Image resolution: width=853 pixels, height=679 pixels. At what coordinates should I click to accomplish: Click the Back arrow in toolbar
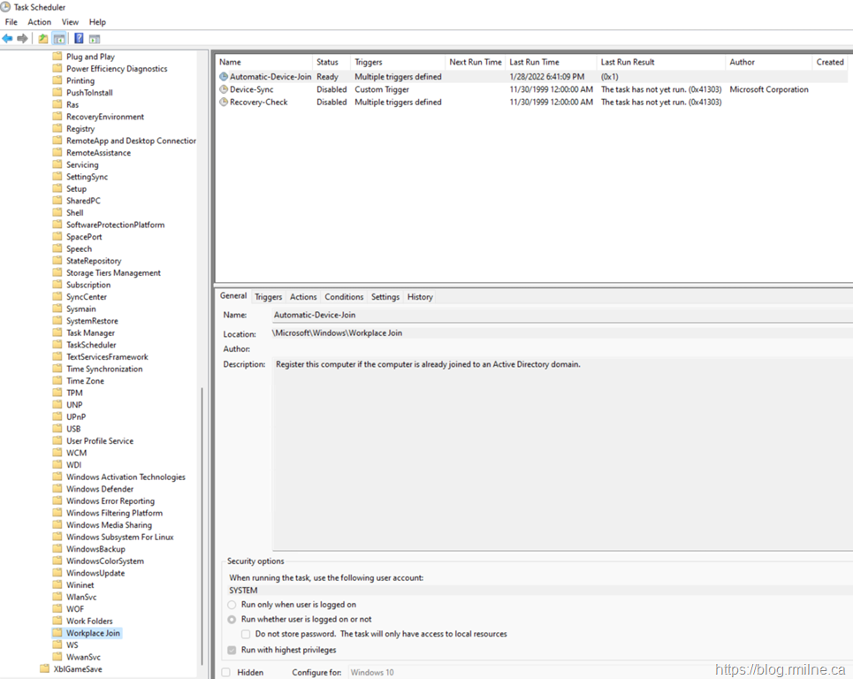[x=8, y=38]
